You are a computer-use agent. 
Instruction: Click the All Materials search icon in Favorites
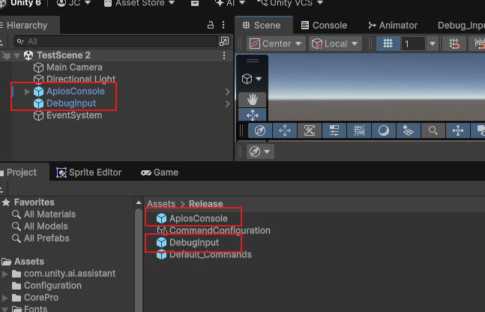tap(16, 214)
